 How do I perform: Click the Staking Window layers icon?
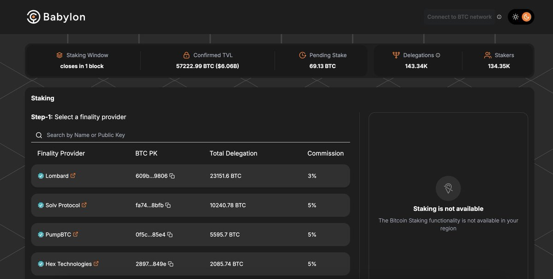(x=59, y=55)
